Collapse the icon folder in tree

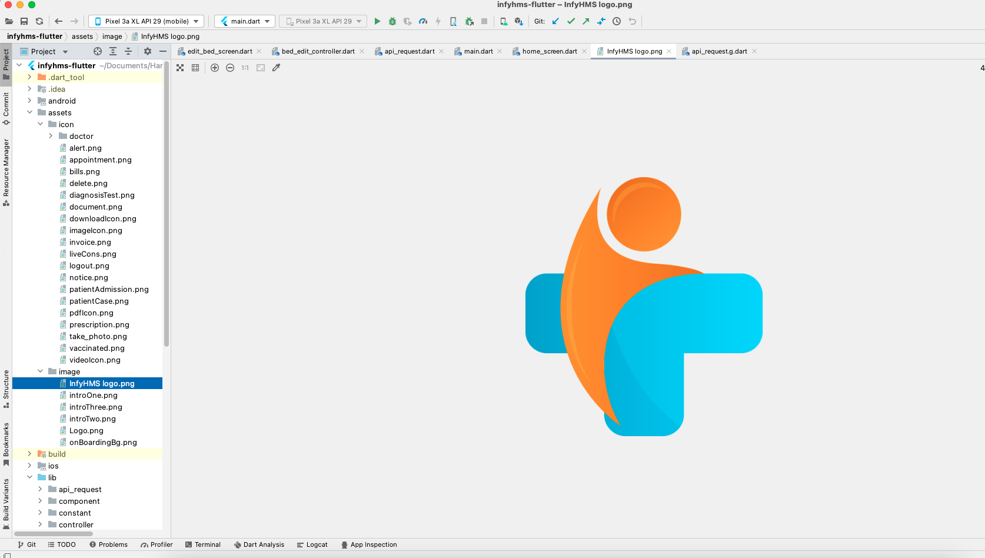pyautogui.click(x=41, y=124)
